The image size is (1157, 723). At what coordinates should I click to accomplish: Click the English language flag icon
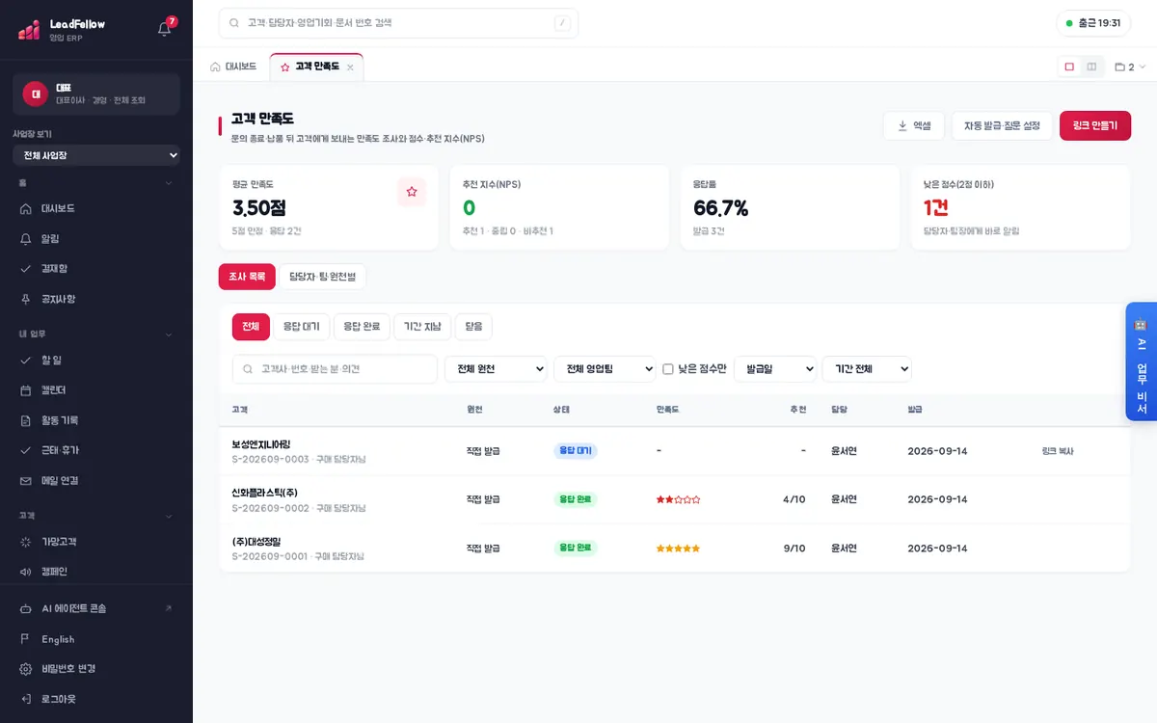coord(26,639)
